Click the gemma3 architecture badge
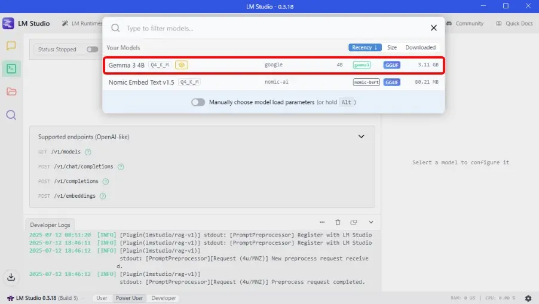Screen dimensions: 539x304 tap(362, 65)
